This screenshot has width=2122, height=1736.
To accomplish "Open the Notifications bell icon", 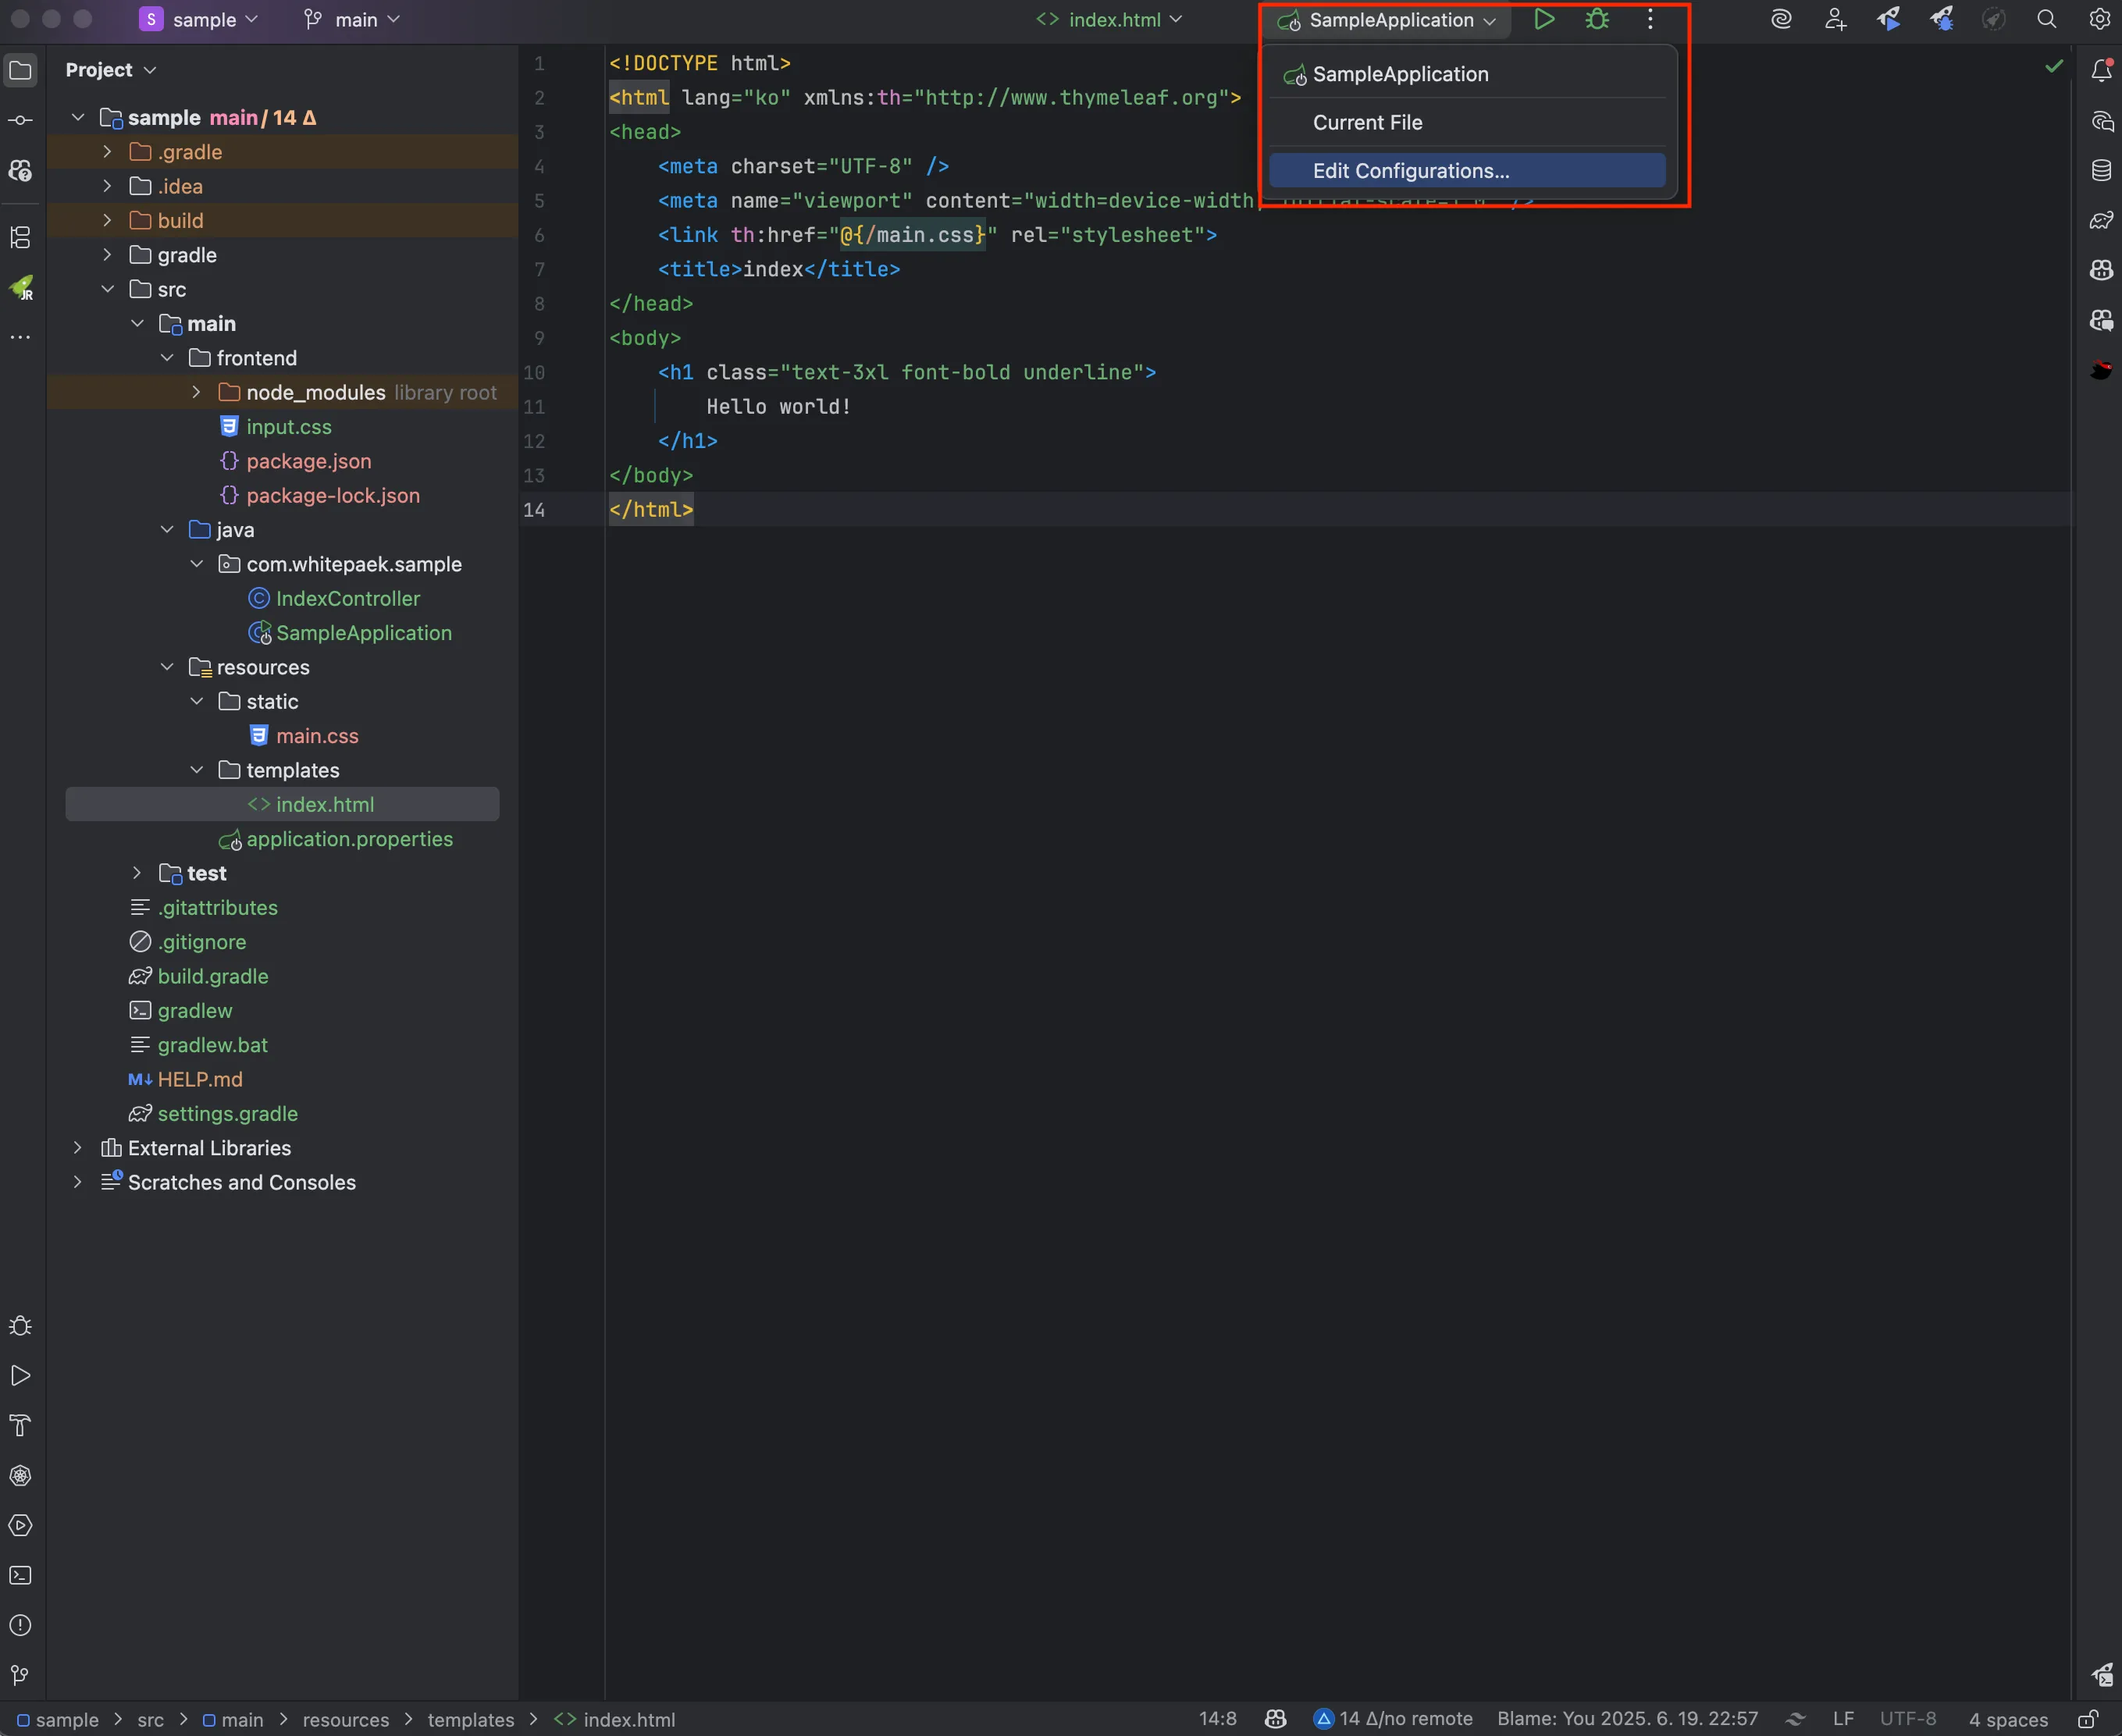I will pyautogui.click(x=2101, y=70).
